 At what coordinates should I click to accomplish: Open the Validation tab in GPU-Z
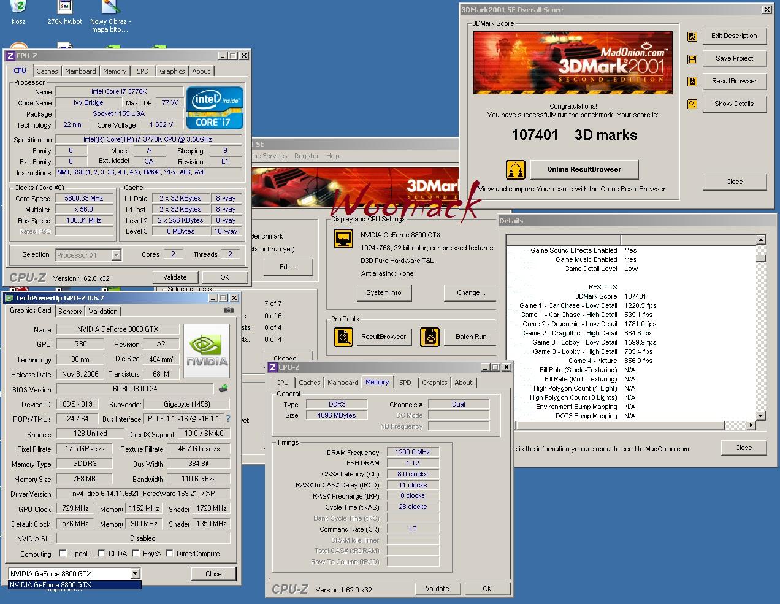[103, 312]
